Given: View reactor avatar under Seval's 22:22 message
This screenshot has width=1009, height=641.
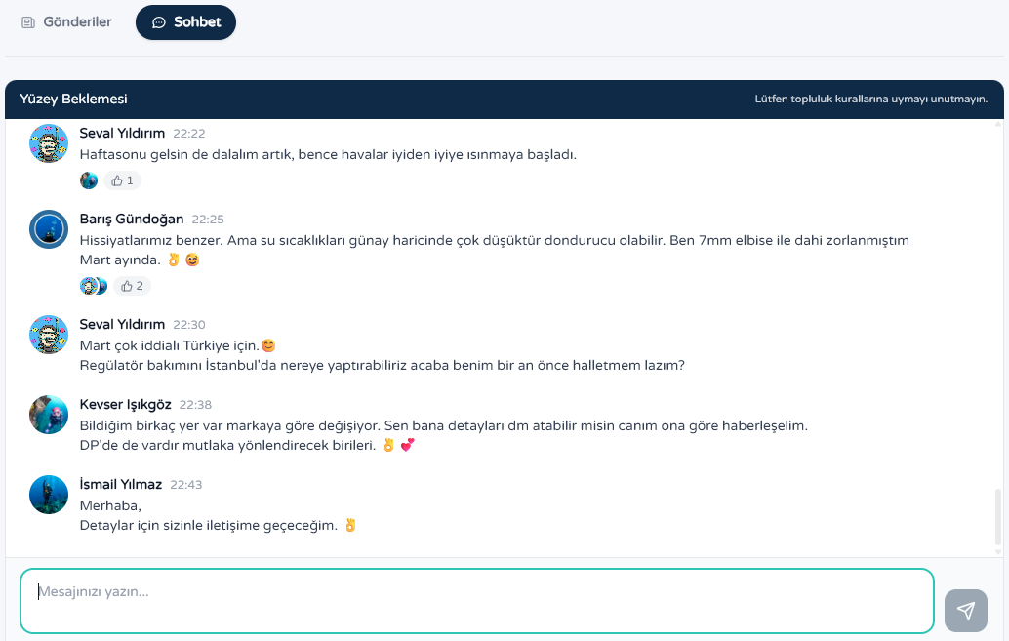Looking at the screenshot, I should pos(89,180).
